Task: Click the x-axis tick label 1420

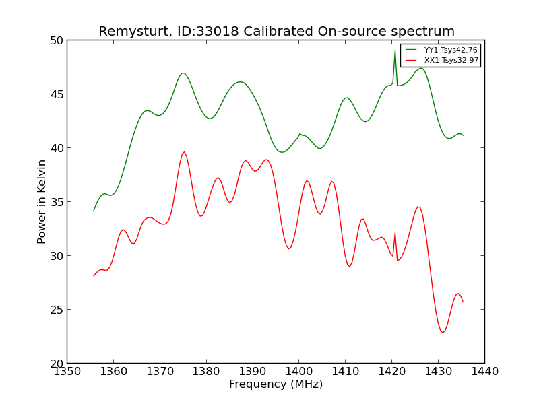Action: click(x=392, y=372)
